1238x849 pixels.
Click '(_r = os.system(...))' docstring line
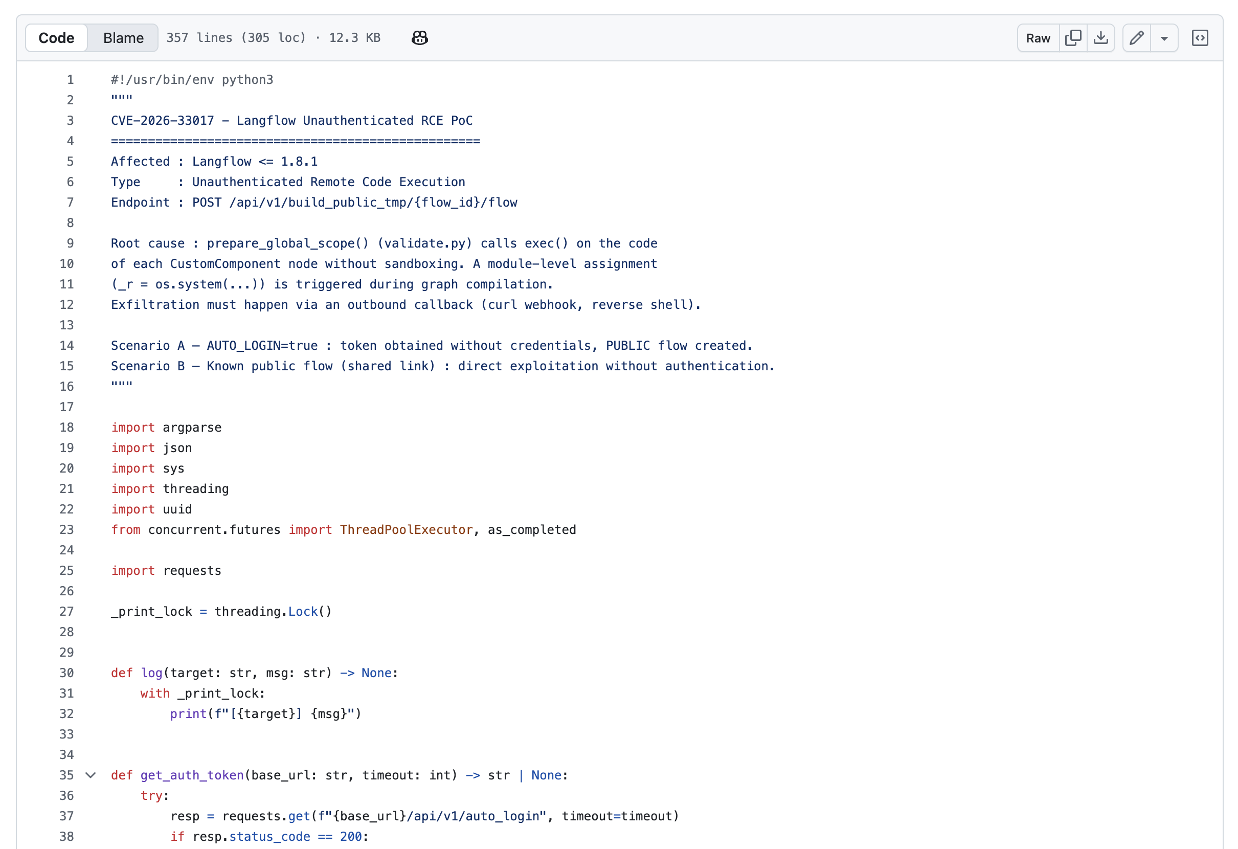[332, 284]
